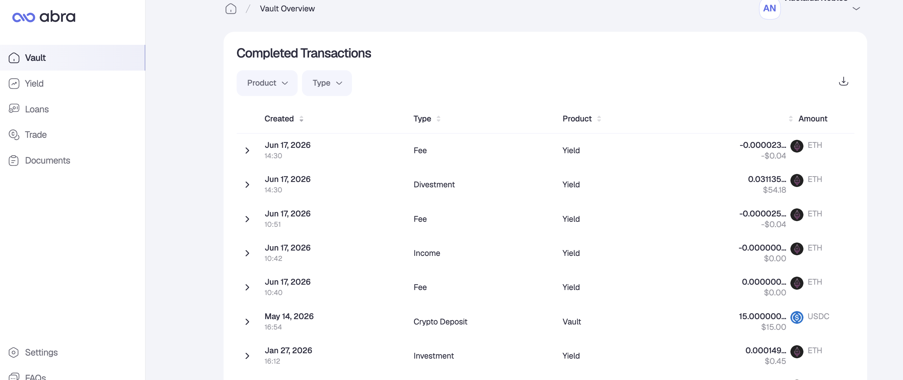903x380 pixels.
Task: Sort transactions by Product column header
Action: tap(577, 119)
